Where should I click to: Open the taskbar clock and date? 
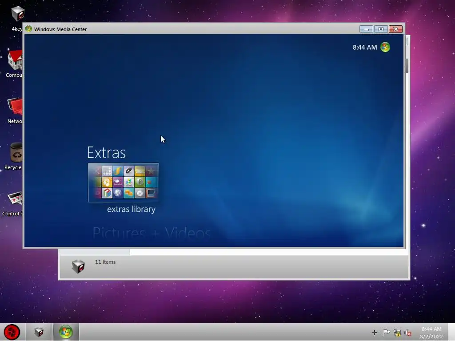[x=431, y=333]
